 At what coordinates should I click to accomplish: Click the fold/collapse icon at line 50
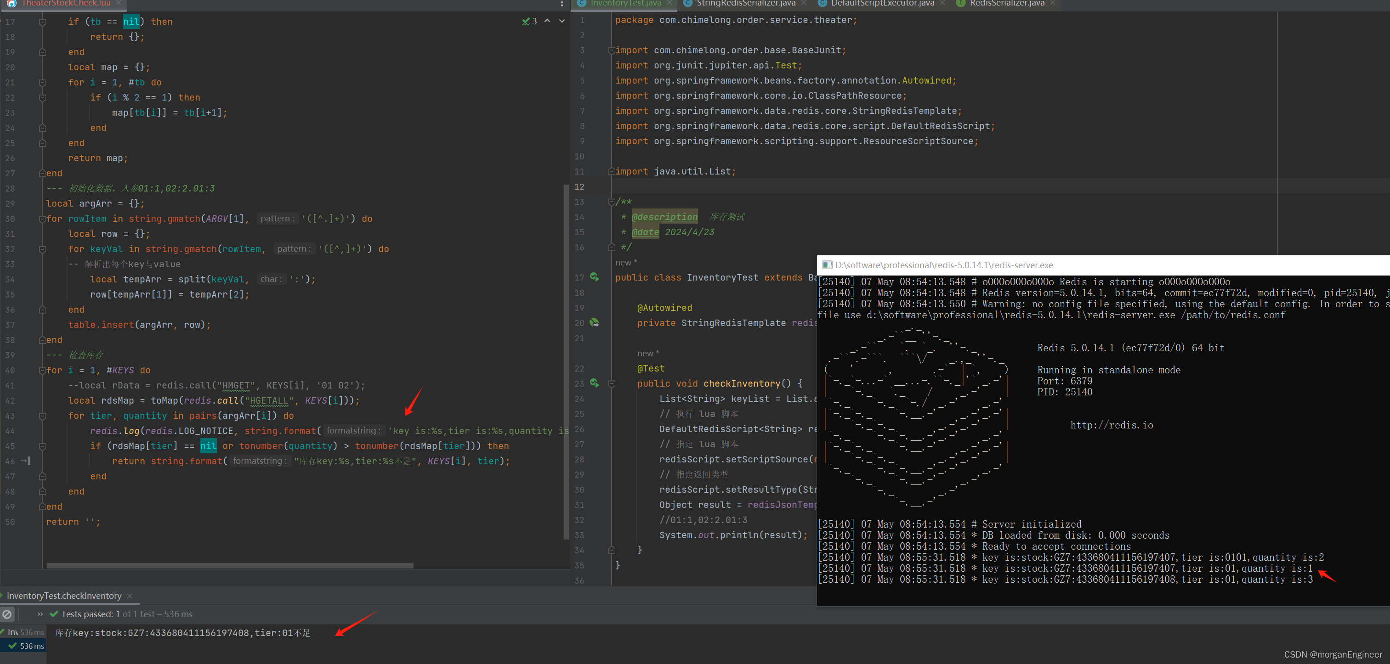42,523
